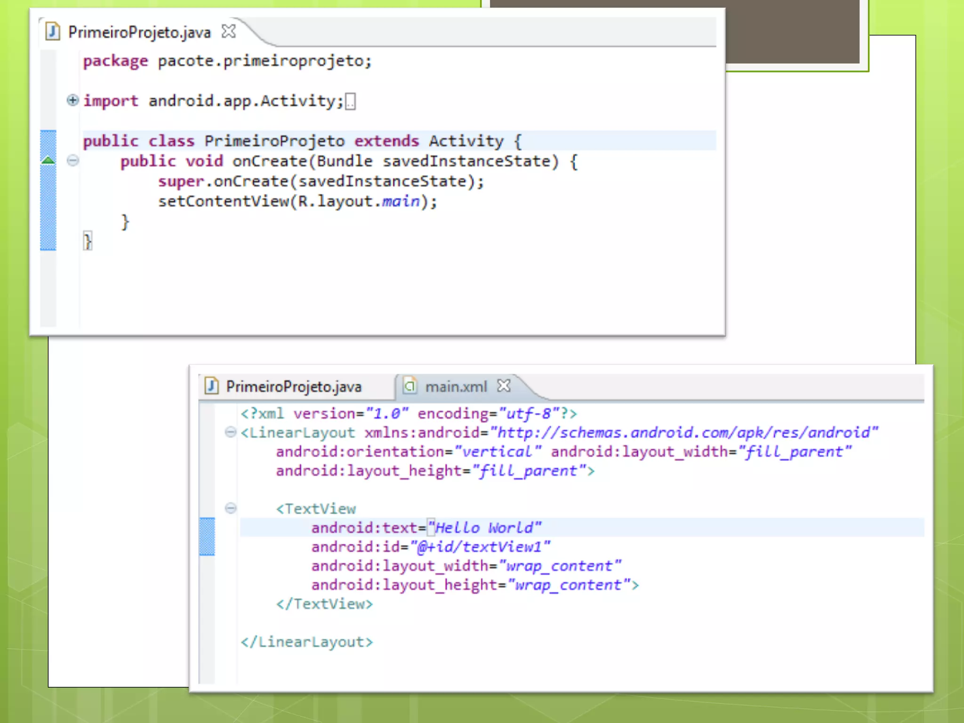Close the top PrimeiroProjeto.java editor tab

click(229, 32)
